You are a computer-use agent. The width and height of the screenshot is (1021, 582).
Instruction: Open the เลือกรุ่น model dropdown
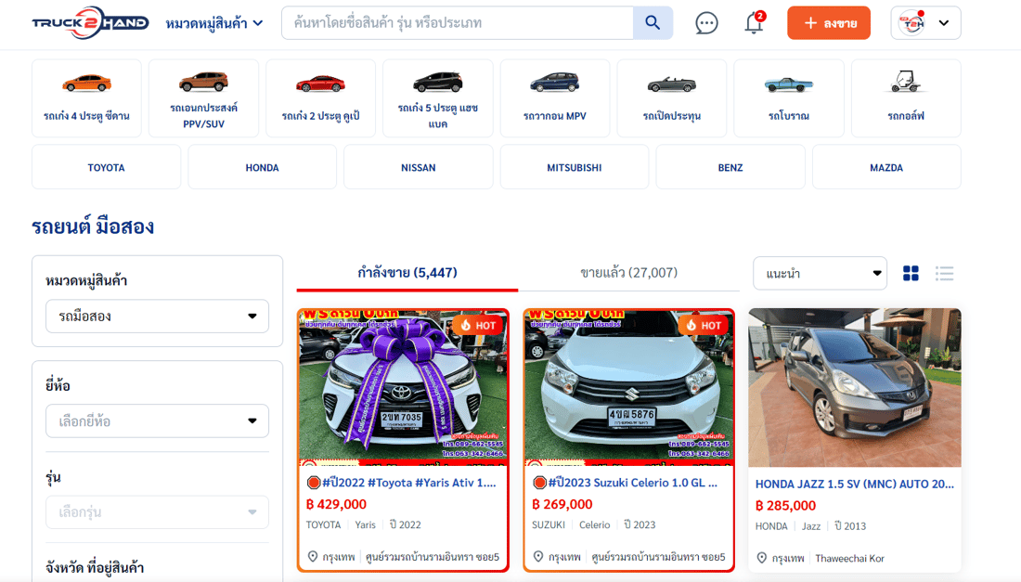point(157,512)
